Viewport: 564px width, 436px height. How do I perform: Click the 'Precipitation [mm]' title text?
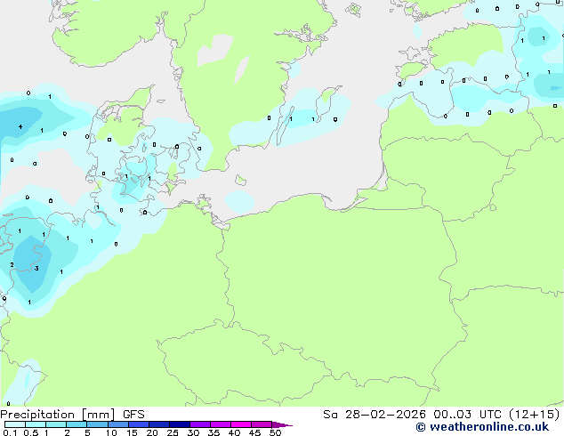point(58,415)
